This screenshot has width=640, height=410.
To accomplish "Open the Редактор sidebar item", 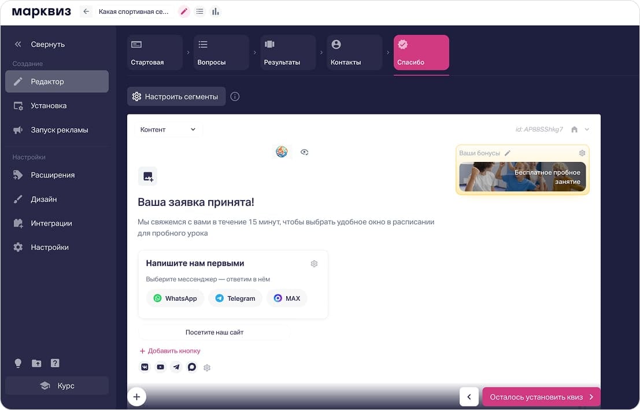I will pyautogui.click(x=57, y=82).
